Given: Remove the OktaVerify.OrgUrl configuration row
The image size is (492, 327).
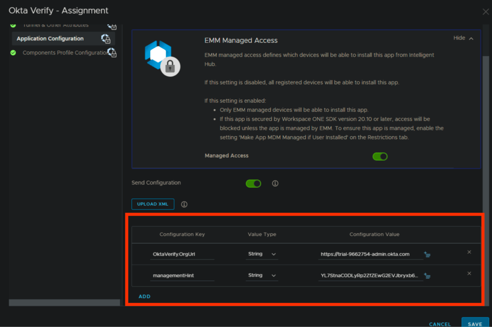Looking at the screenshot, I should point(469,252).
